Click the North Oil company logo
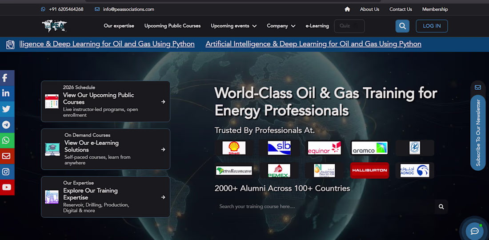Viewport: 489px width, 240px height. (x=325, y=171)
